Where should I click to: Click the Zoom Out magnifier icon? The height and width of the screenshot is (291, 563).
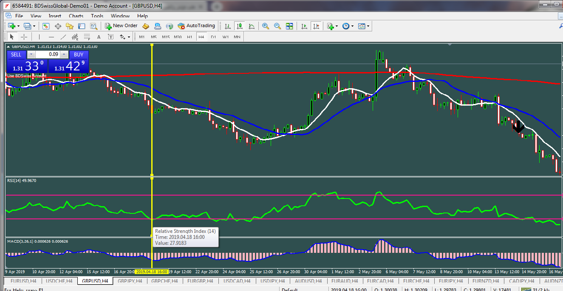pos(277,26)
